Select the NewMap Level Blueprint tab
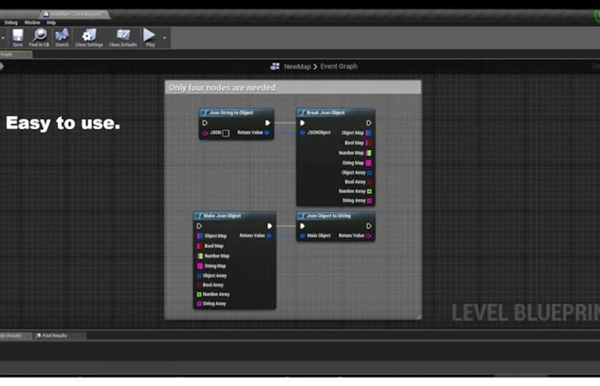 (x=75, y=15)
